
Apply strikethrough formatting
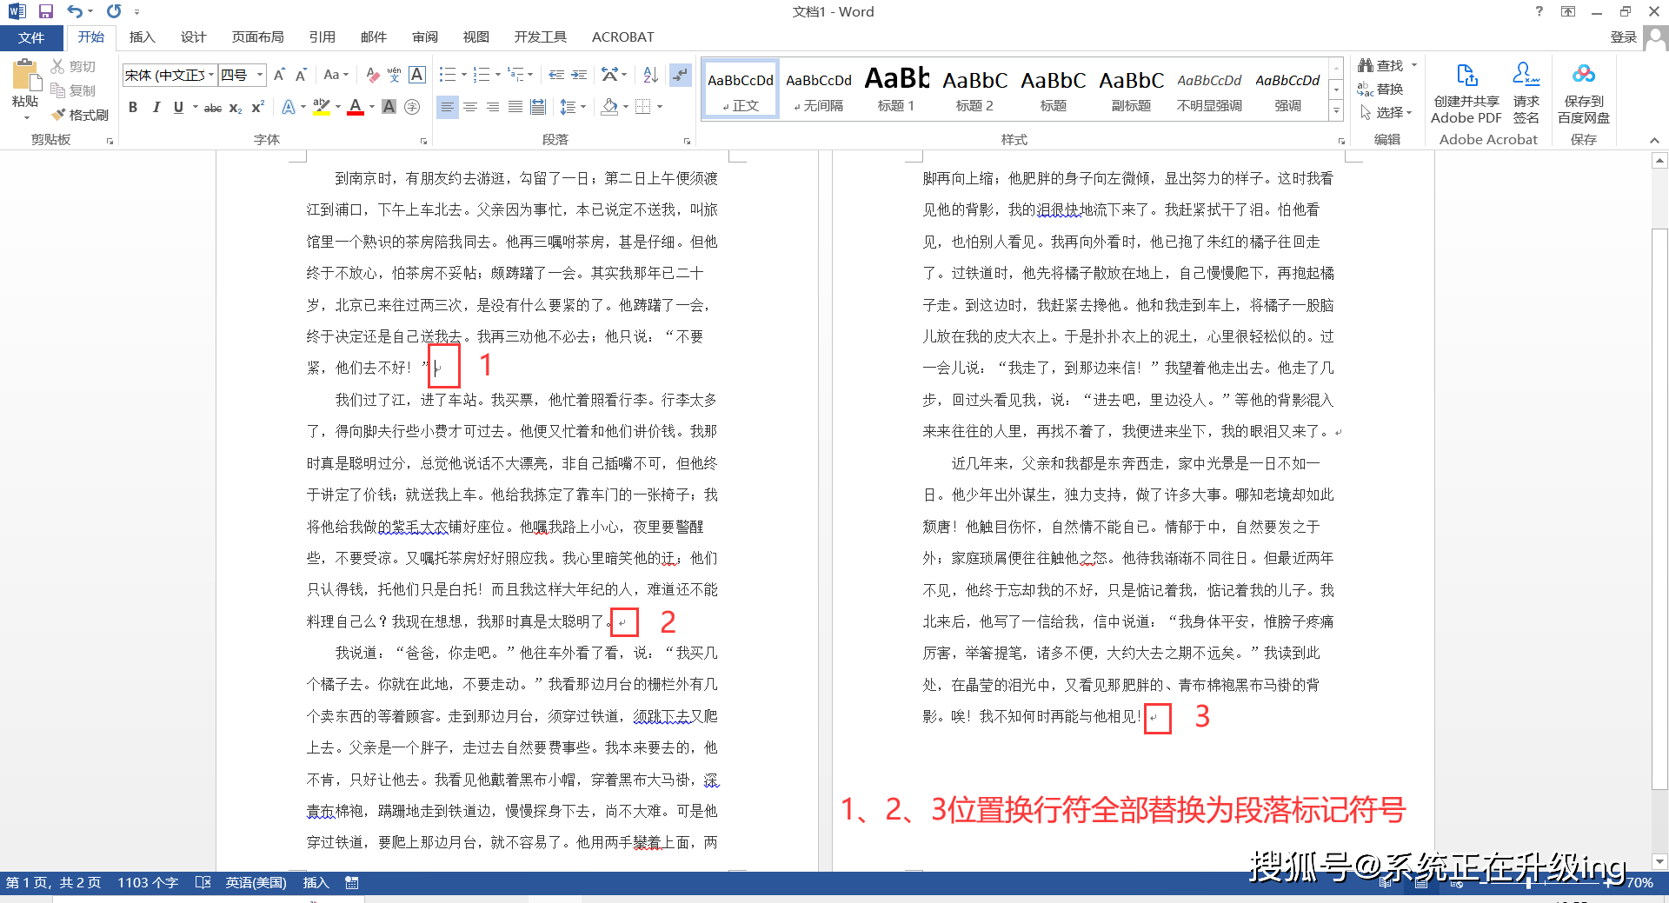pyautogui.click(x=212, y=108)
